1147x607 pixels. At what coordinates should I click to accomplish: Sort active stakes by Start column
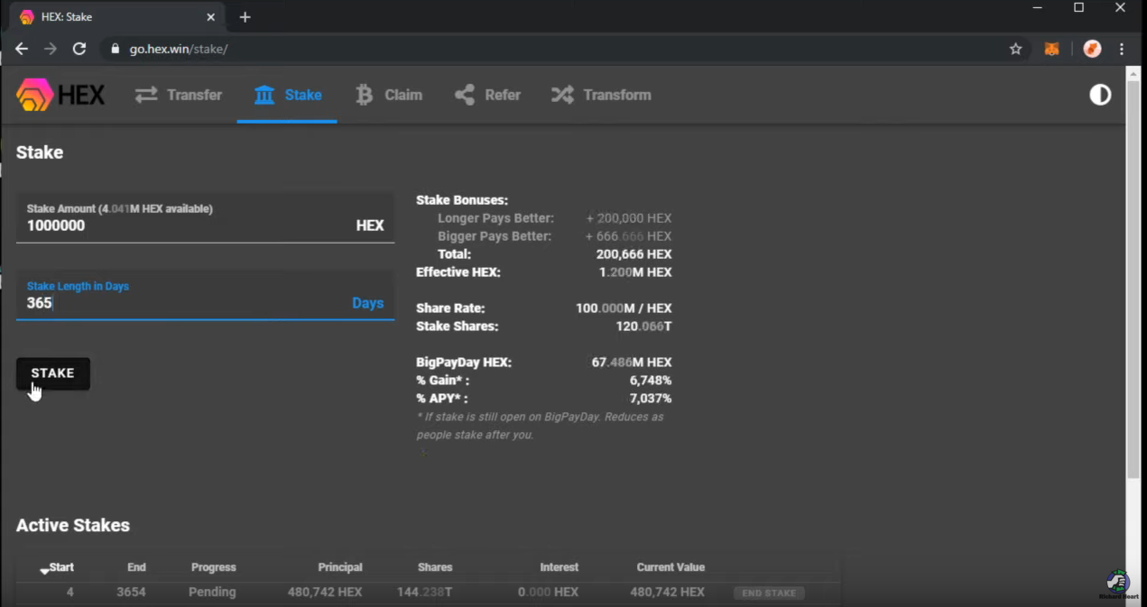[x=57, y=567]
